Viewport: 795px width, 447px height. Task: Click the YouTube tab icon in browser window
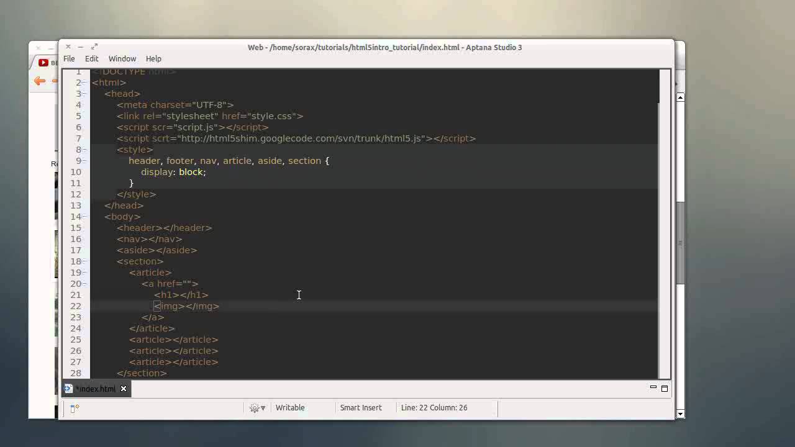43,62
